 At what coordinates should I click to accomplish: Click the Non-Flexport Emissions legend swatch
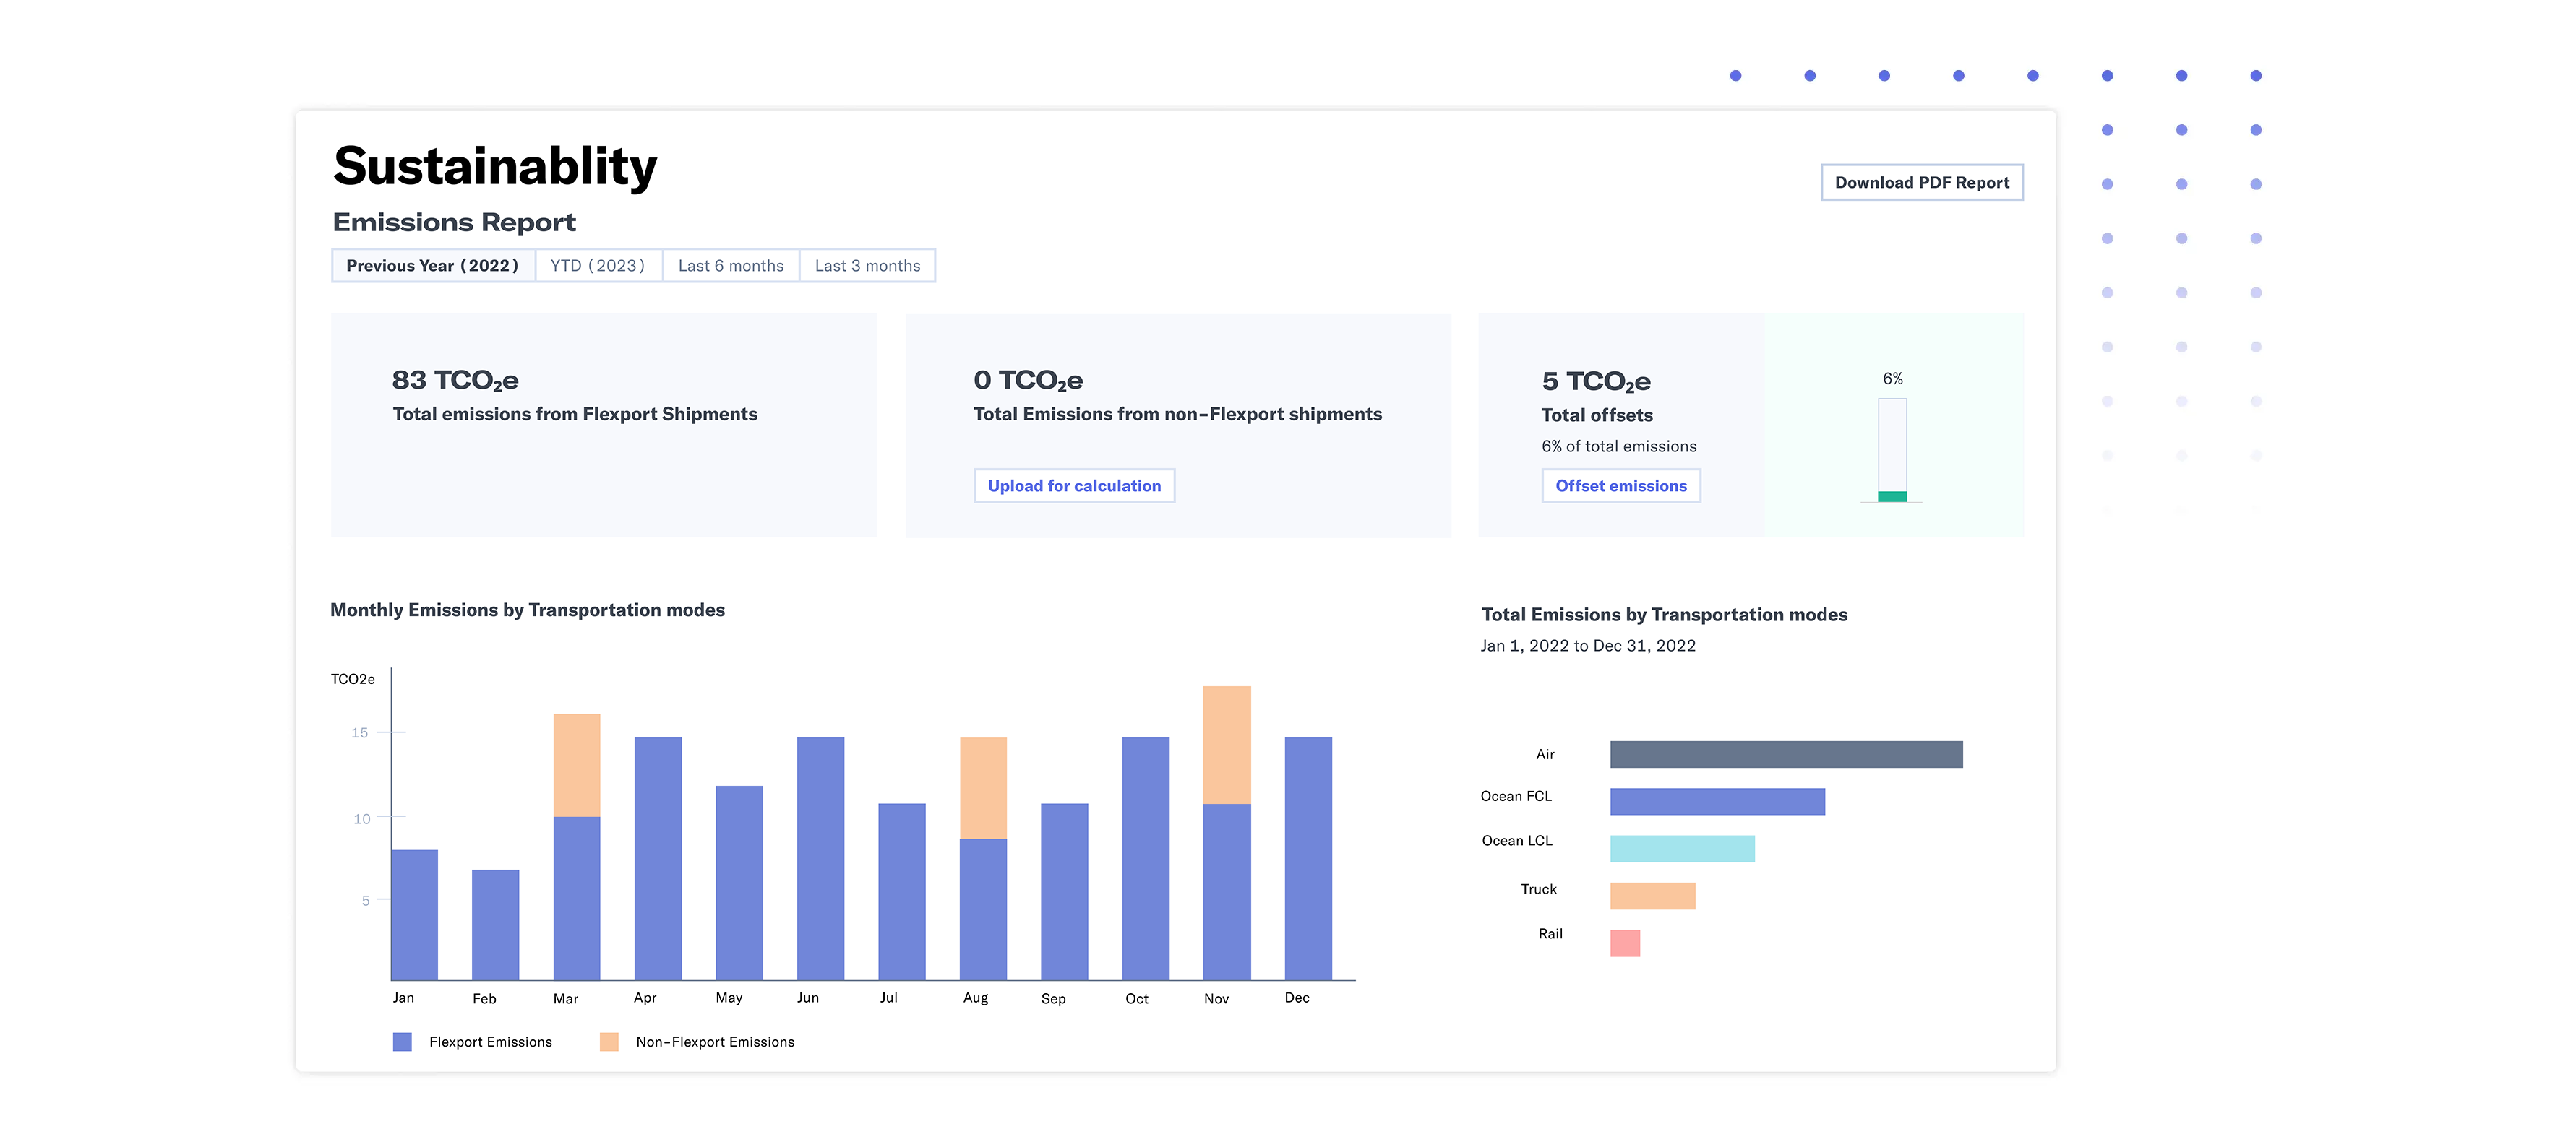pos(609,1041)
